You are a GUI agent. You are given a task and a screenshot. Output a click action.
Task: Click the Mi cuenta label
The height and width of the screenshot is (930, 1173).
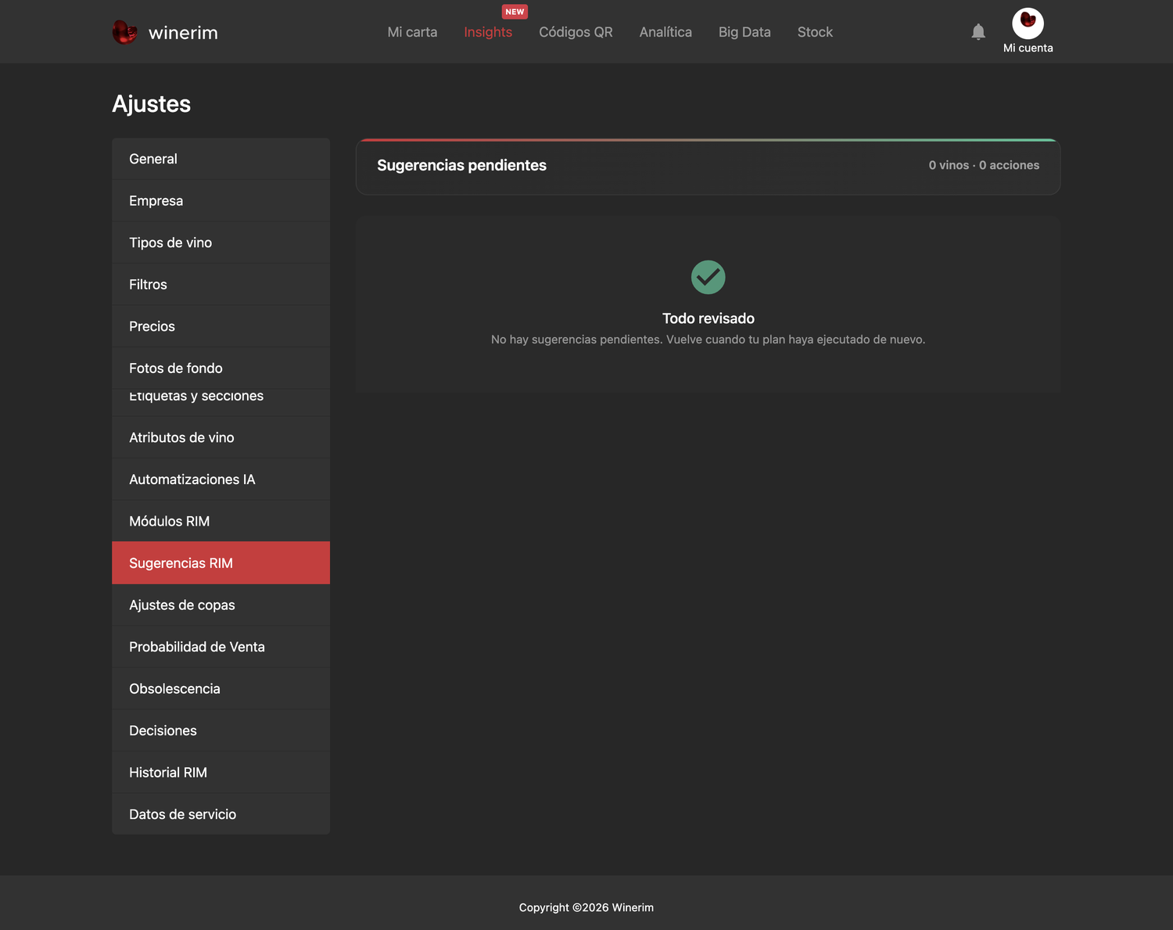(x=1028, y=48)
